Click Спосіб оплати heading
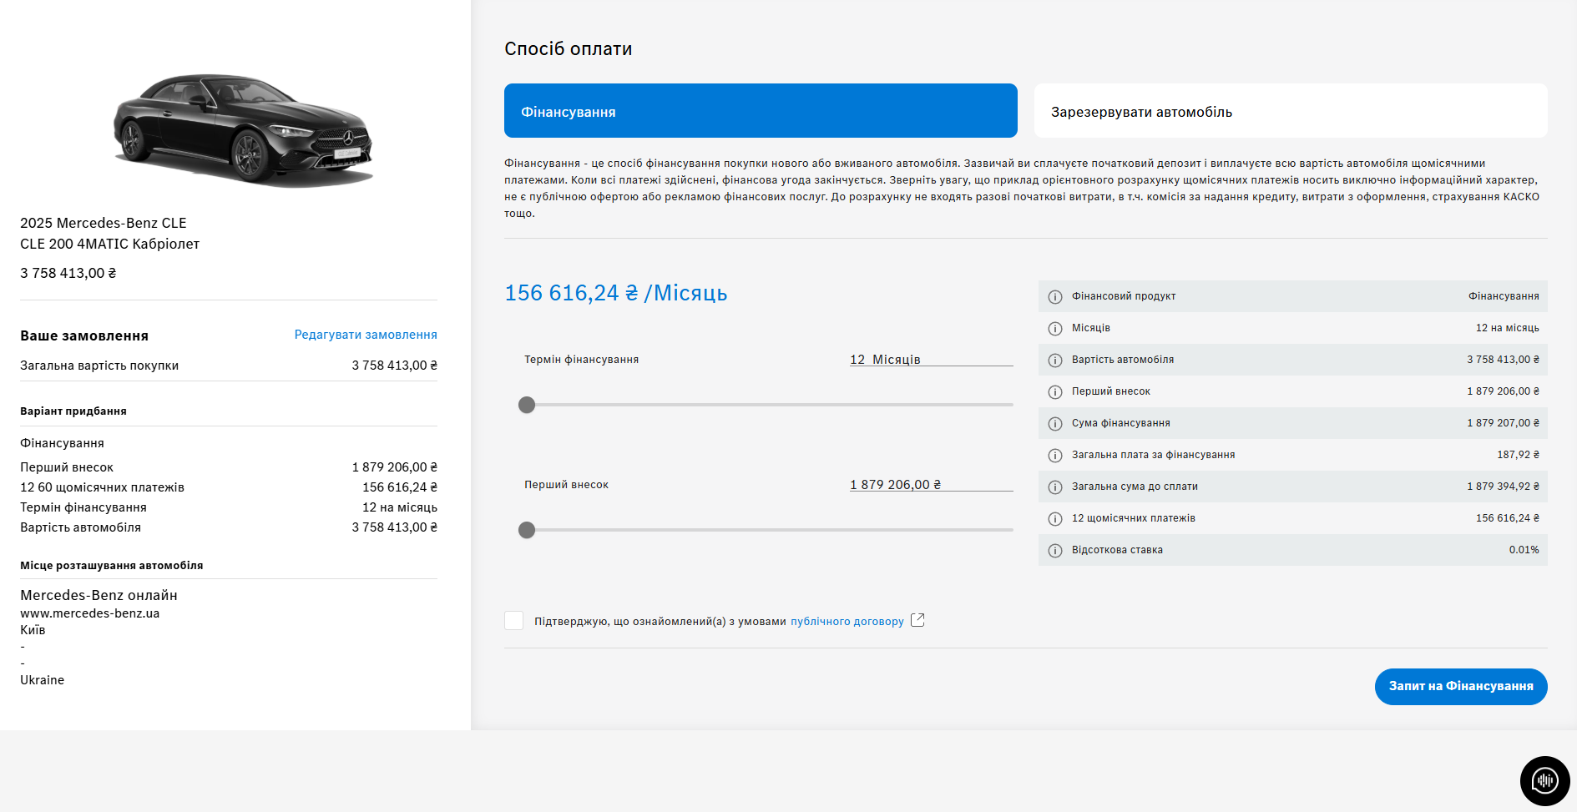Screen dimensions: 1577x812 click(x=569, y=49)
